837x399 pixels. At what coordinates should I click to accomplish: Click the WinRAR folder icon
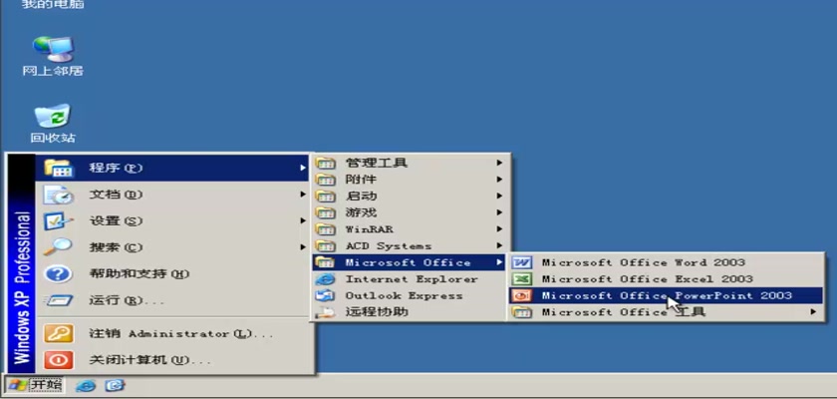coord(325,229)
